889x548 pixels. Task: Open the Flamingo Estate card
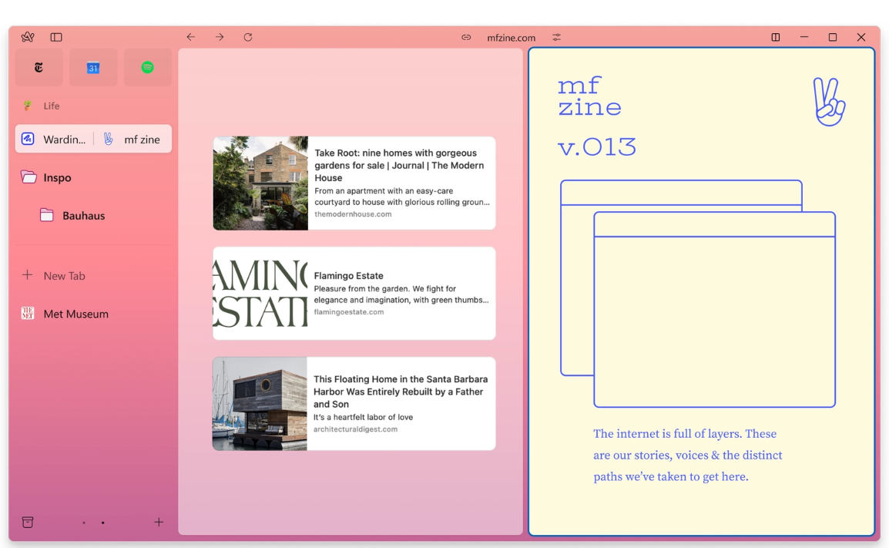(x=354, y=294)
